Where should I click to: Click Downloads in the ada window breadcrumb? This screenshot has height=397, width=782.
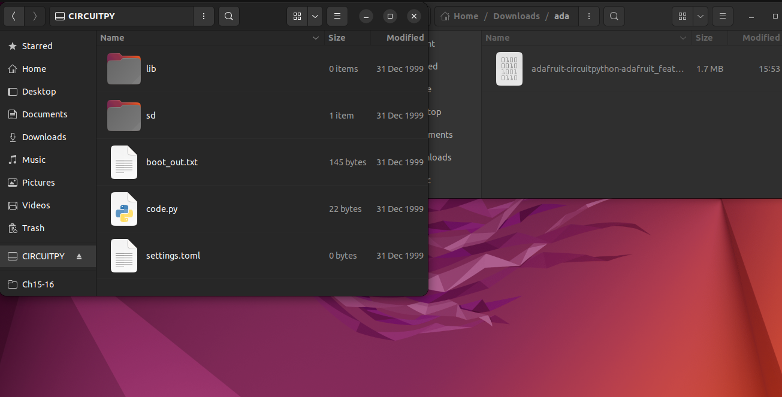(516, 16)
